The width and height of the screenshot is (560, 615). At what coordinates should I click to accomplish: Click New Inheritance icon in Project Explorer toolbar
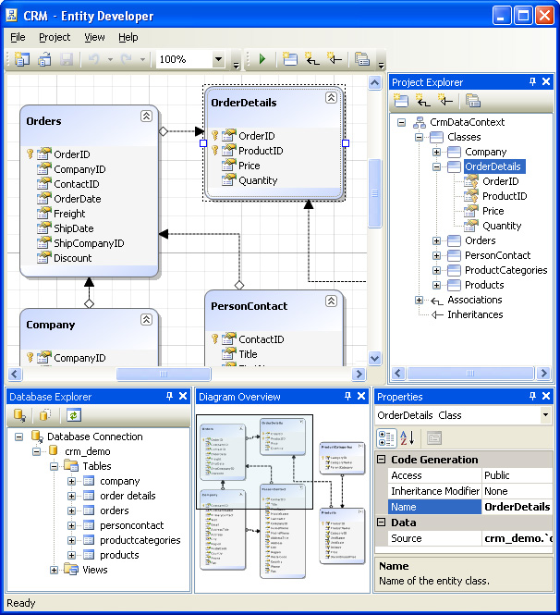pyautogui.click(x=445, y=101)
